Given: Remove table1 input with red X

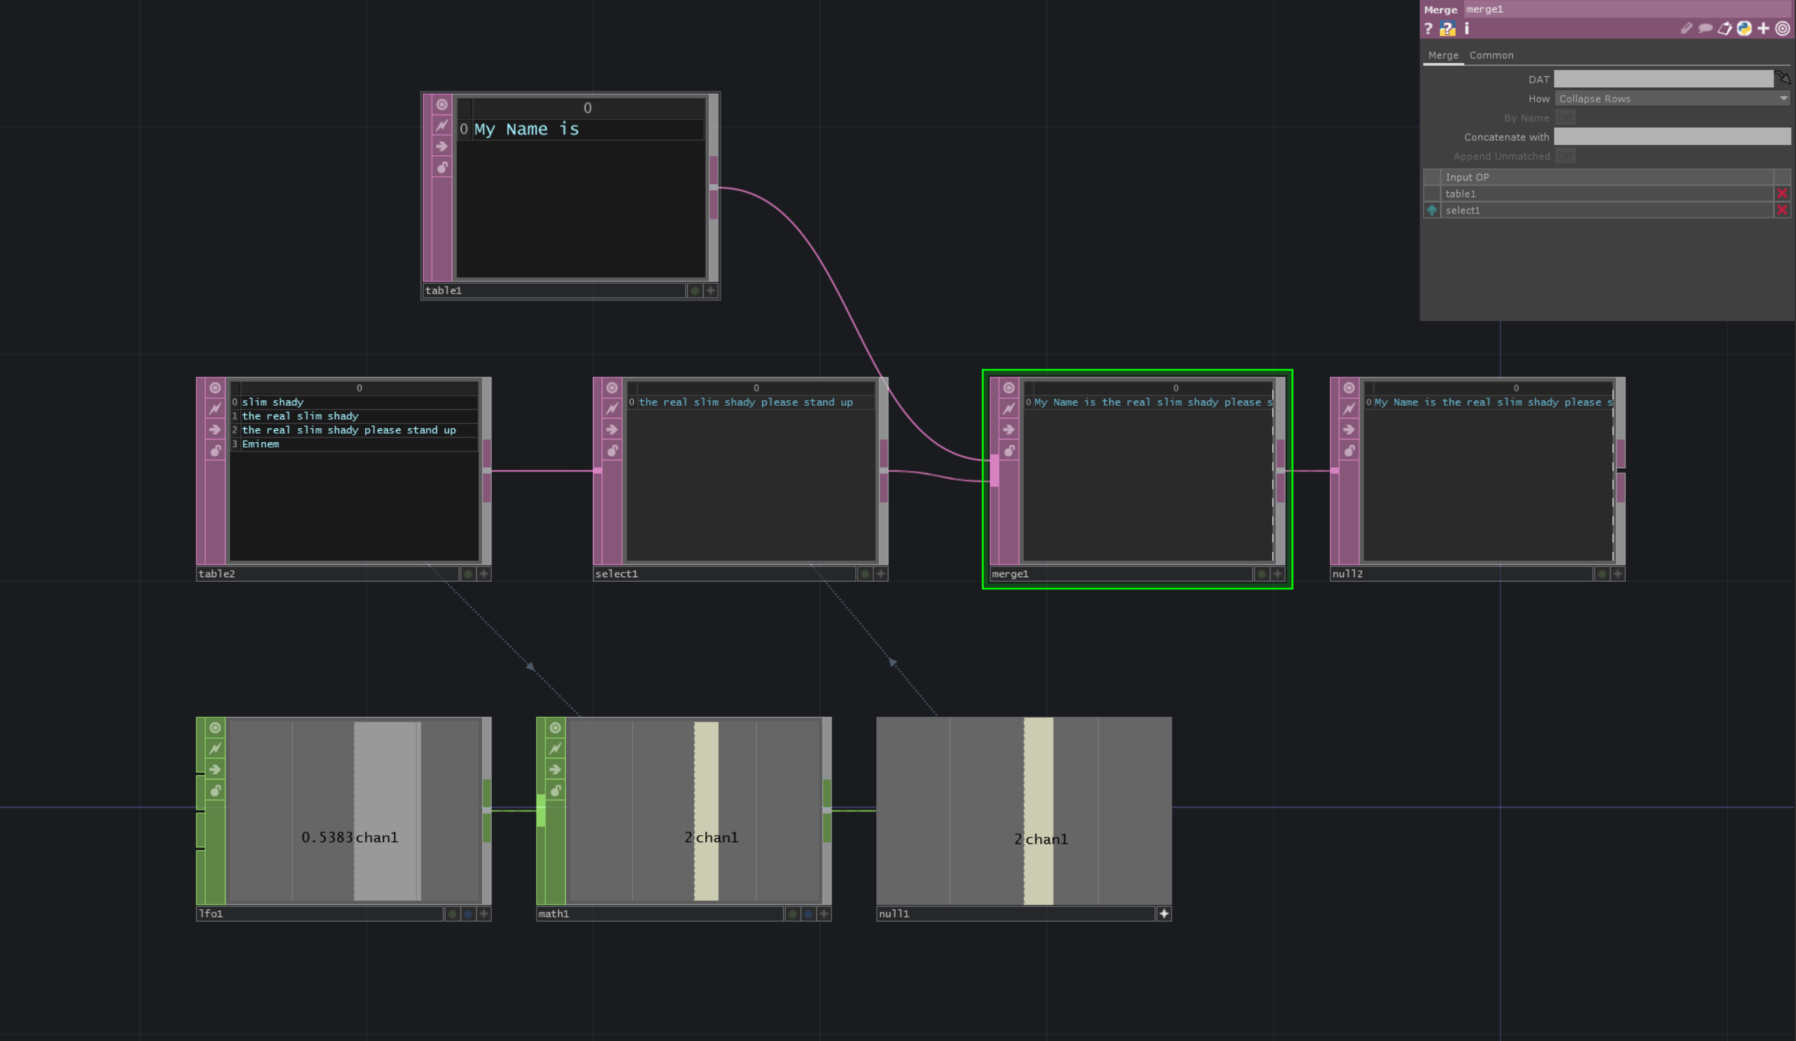Looking at the screenshot, I should (1781, 194).
